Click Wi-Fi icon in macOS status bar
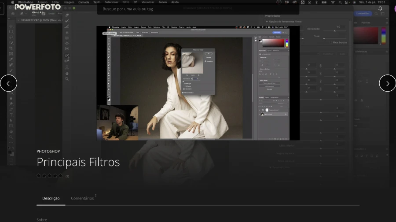Viewport: 396px width, 222px height. point(333,2)
